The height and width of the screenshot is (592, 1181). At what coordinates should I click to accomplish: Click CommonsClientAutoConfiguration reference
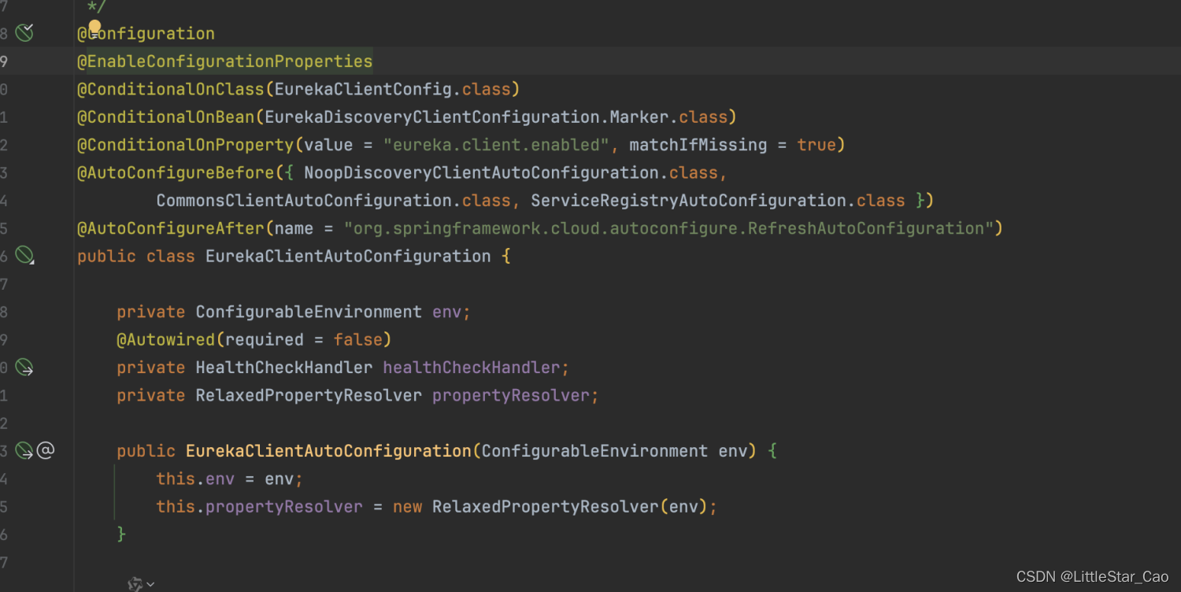pyautogui.click(x=304, y=201)
